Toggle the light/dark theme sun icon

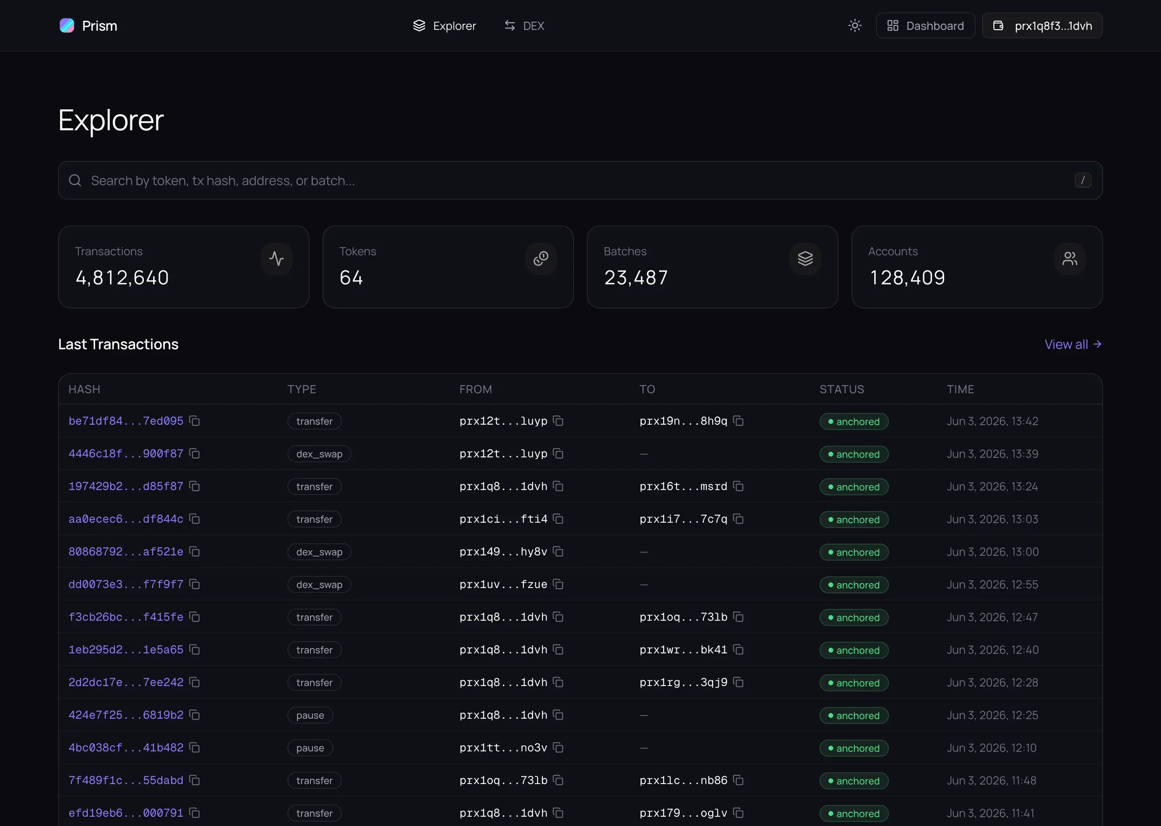point(855,25)
